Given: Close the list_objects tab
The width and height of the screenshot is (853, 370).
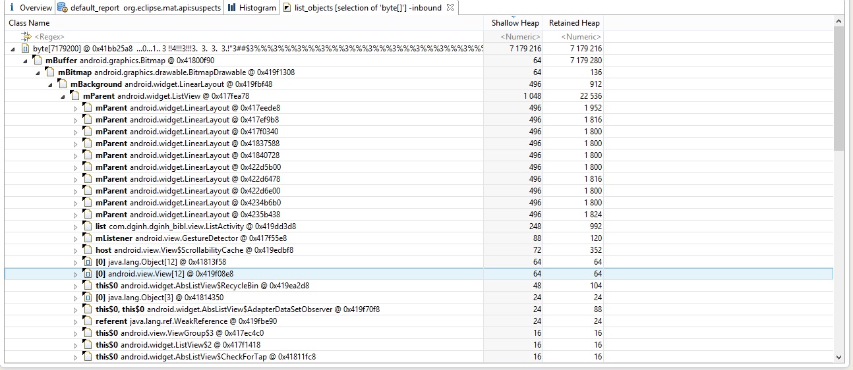Looking at the screenshot, I should [450, 8].
